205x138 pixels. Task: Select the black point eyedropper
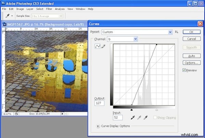(x=133, y=118)
